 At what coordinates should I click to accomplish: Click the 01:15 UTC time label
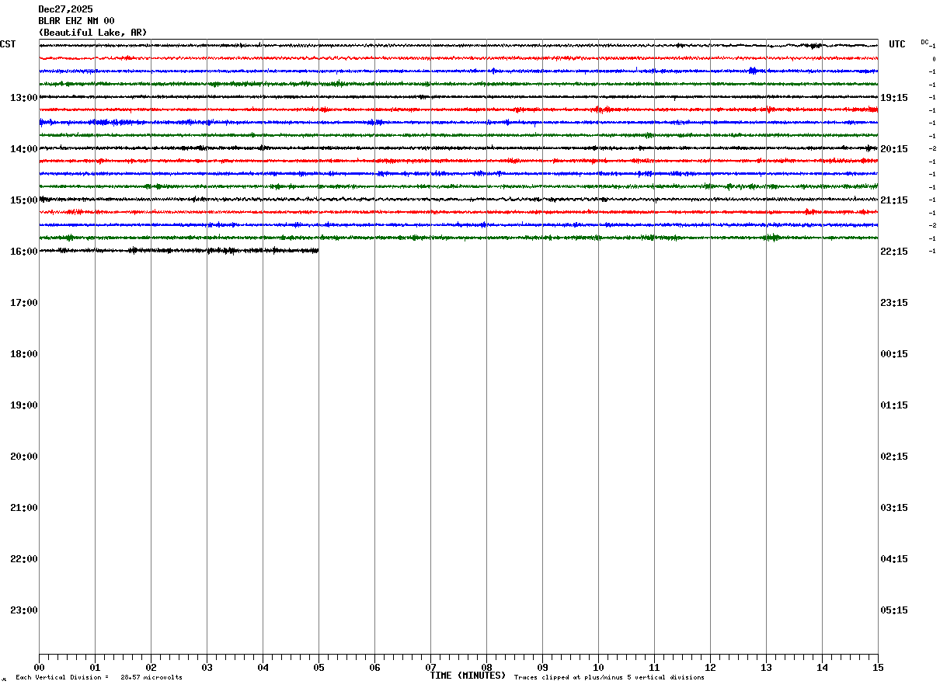click(894, 405)
